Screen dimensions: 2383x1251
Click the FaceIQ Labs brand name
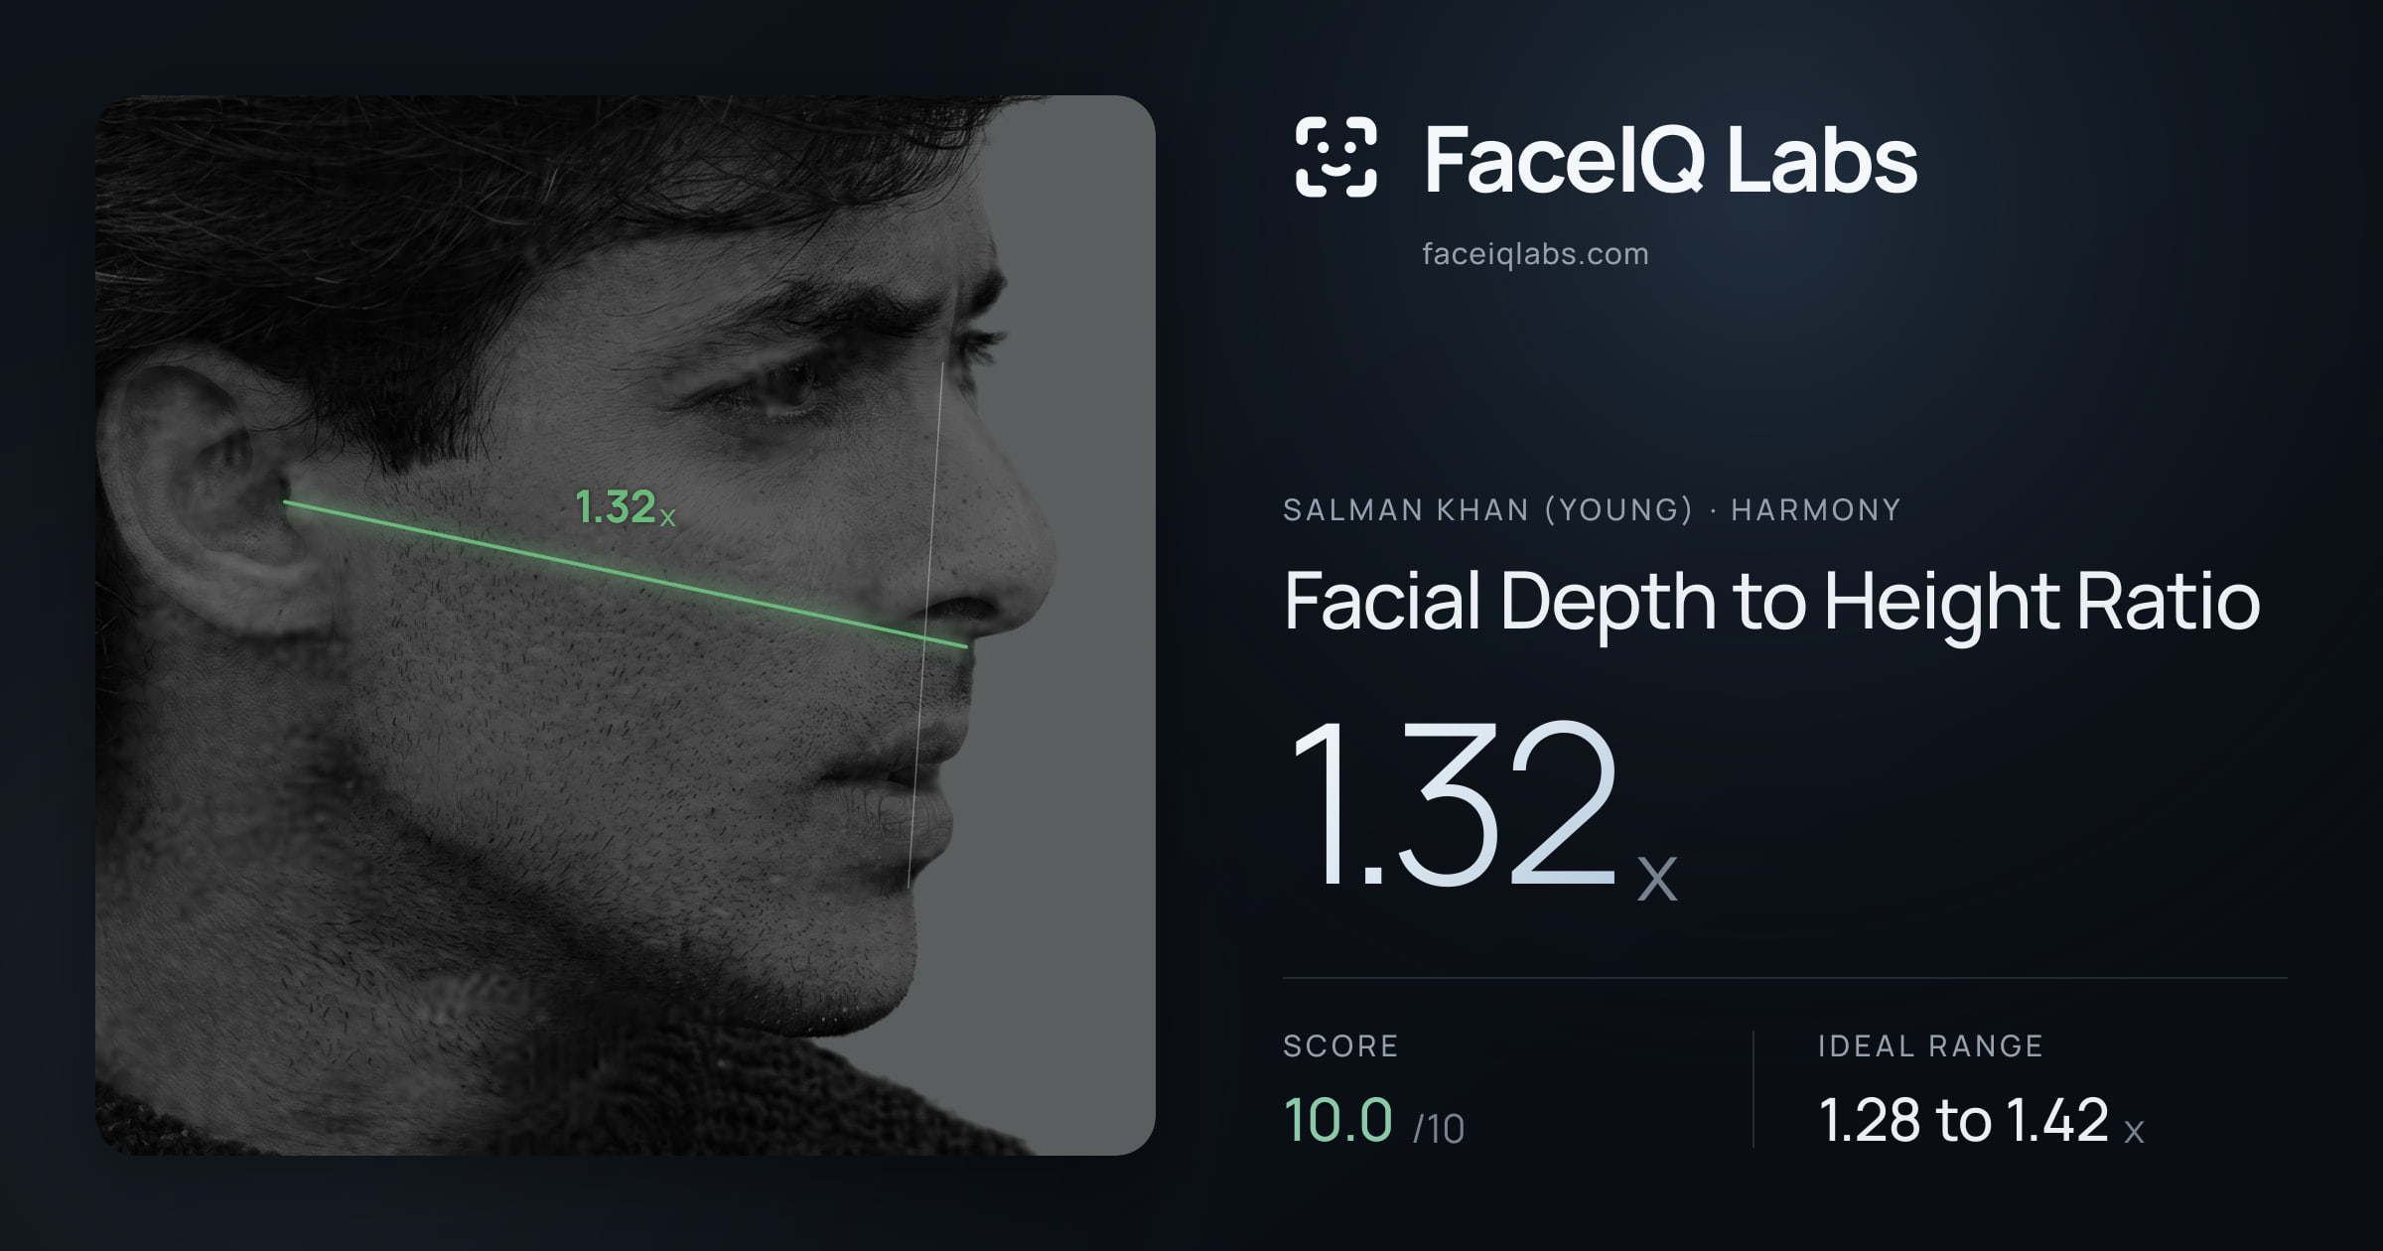[x=1671, y=159]
